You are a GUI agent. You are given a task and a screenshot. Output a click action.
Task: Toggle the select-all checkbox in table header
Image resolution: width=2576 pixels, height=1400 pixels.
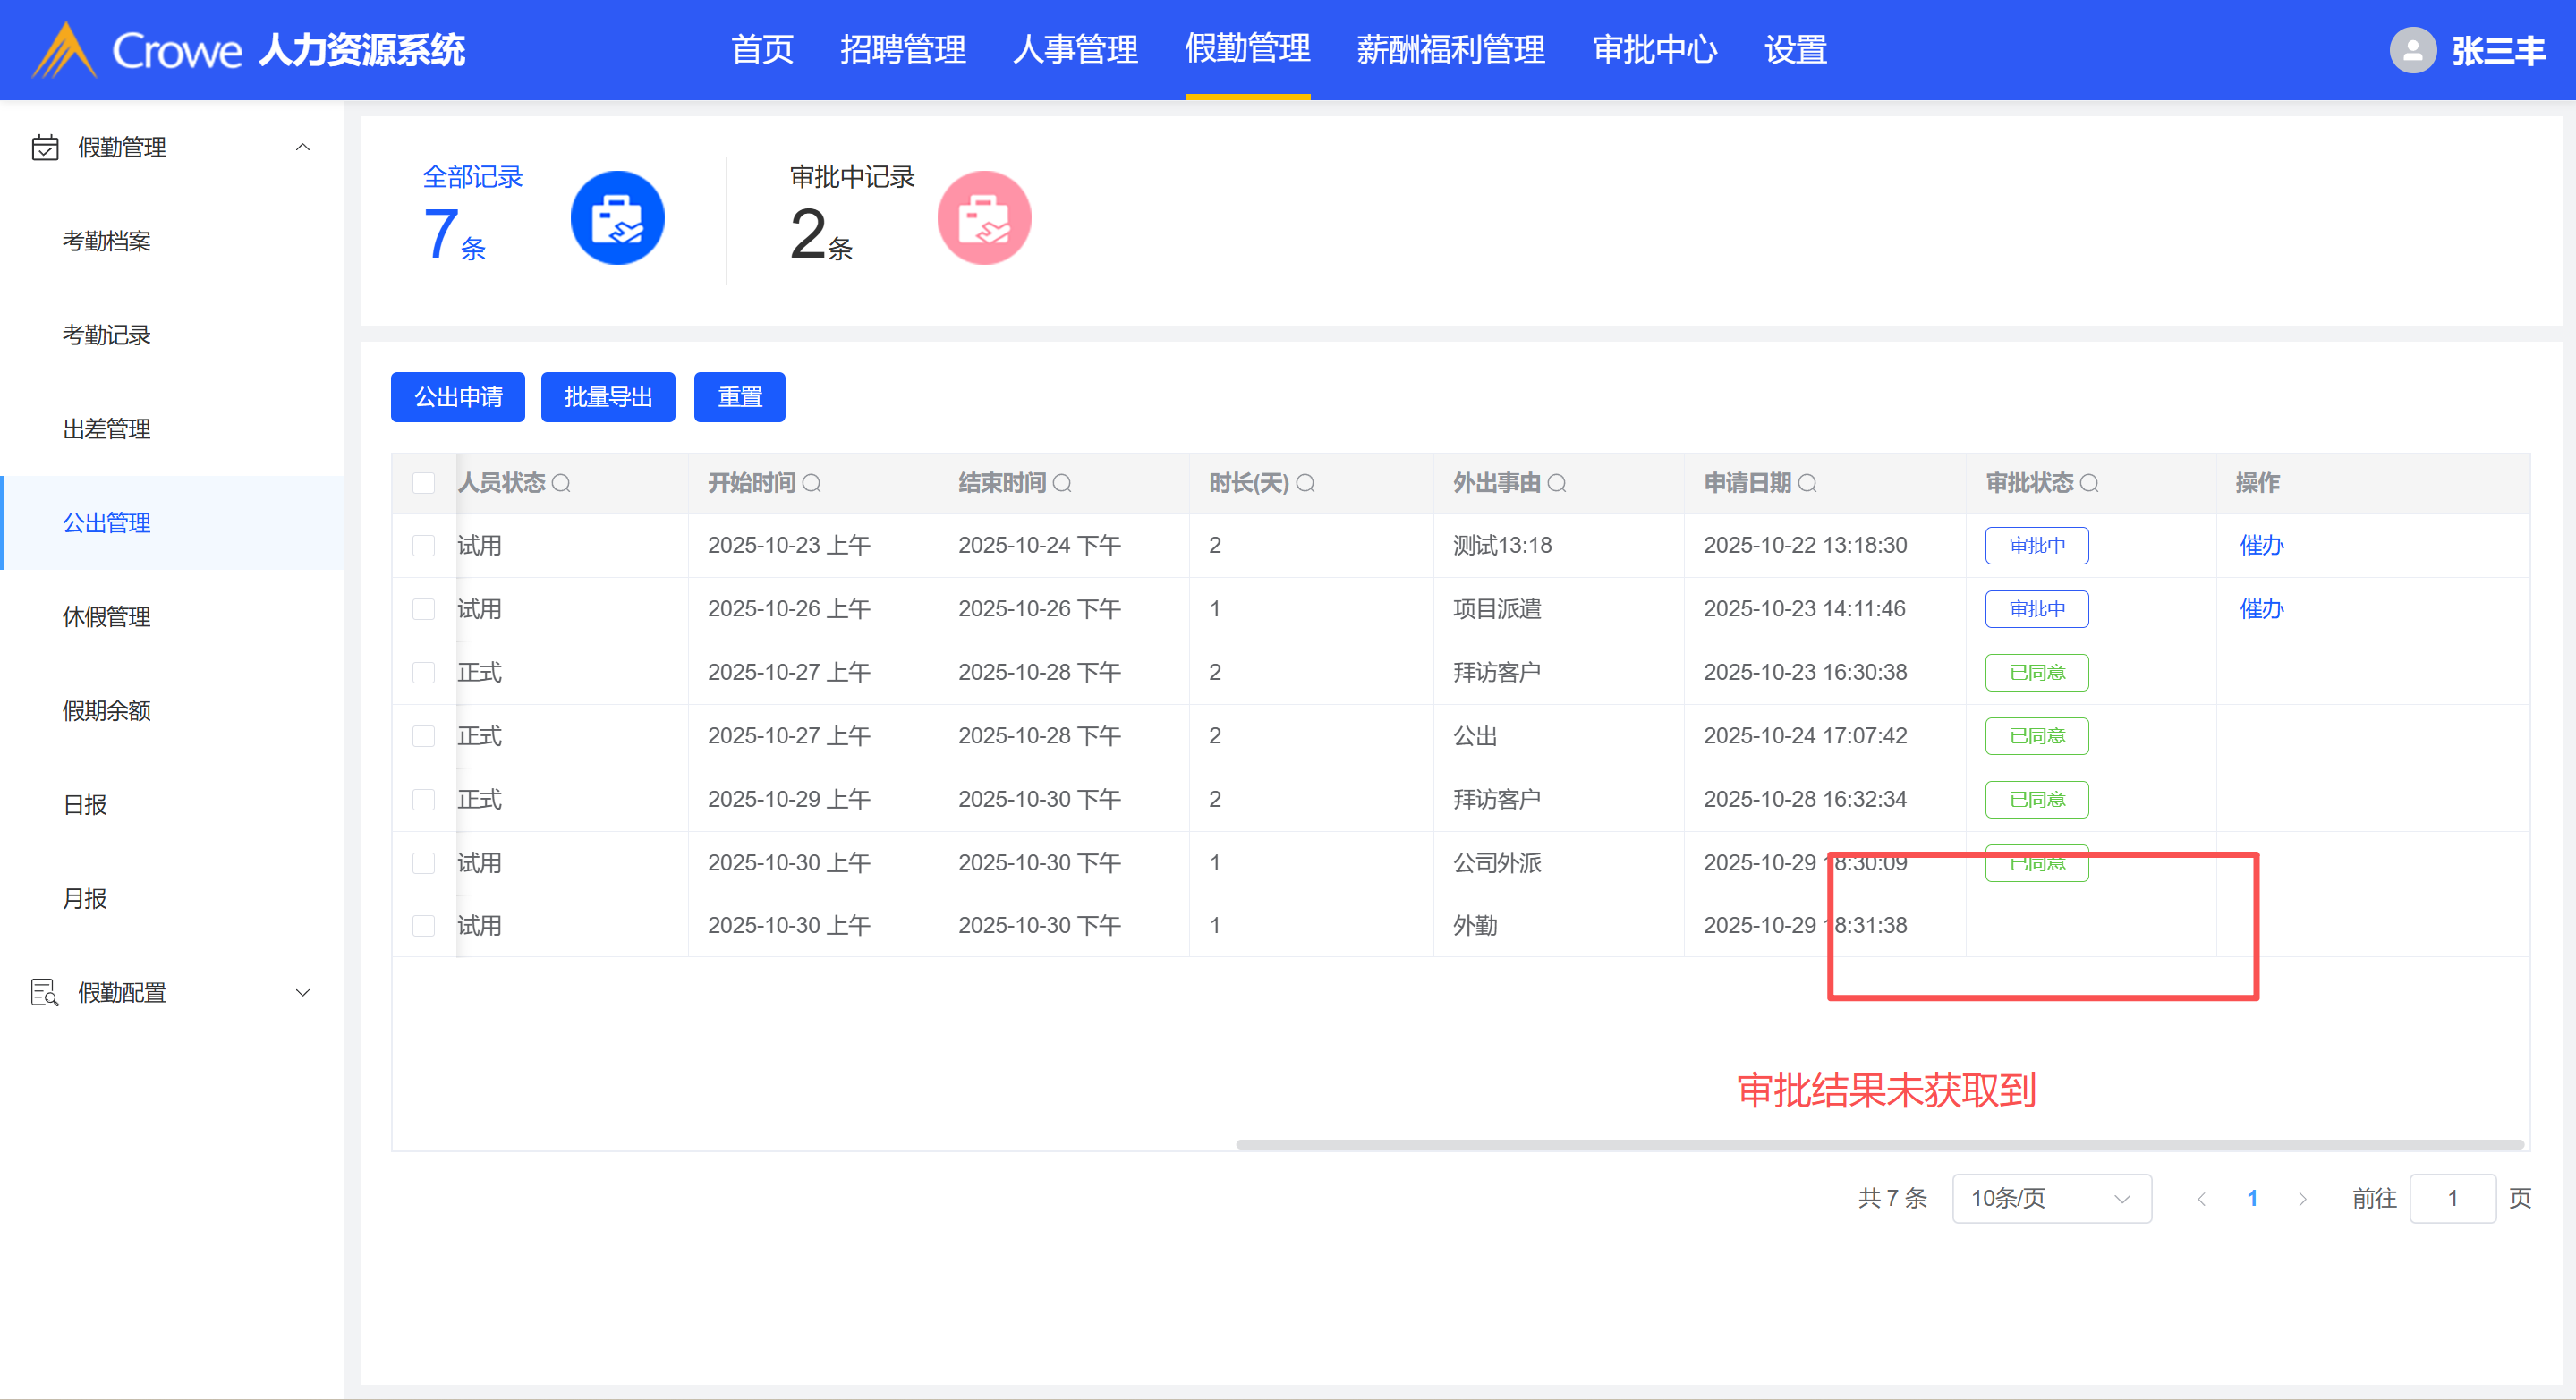424,483
